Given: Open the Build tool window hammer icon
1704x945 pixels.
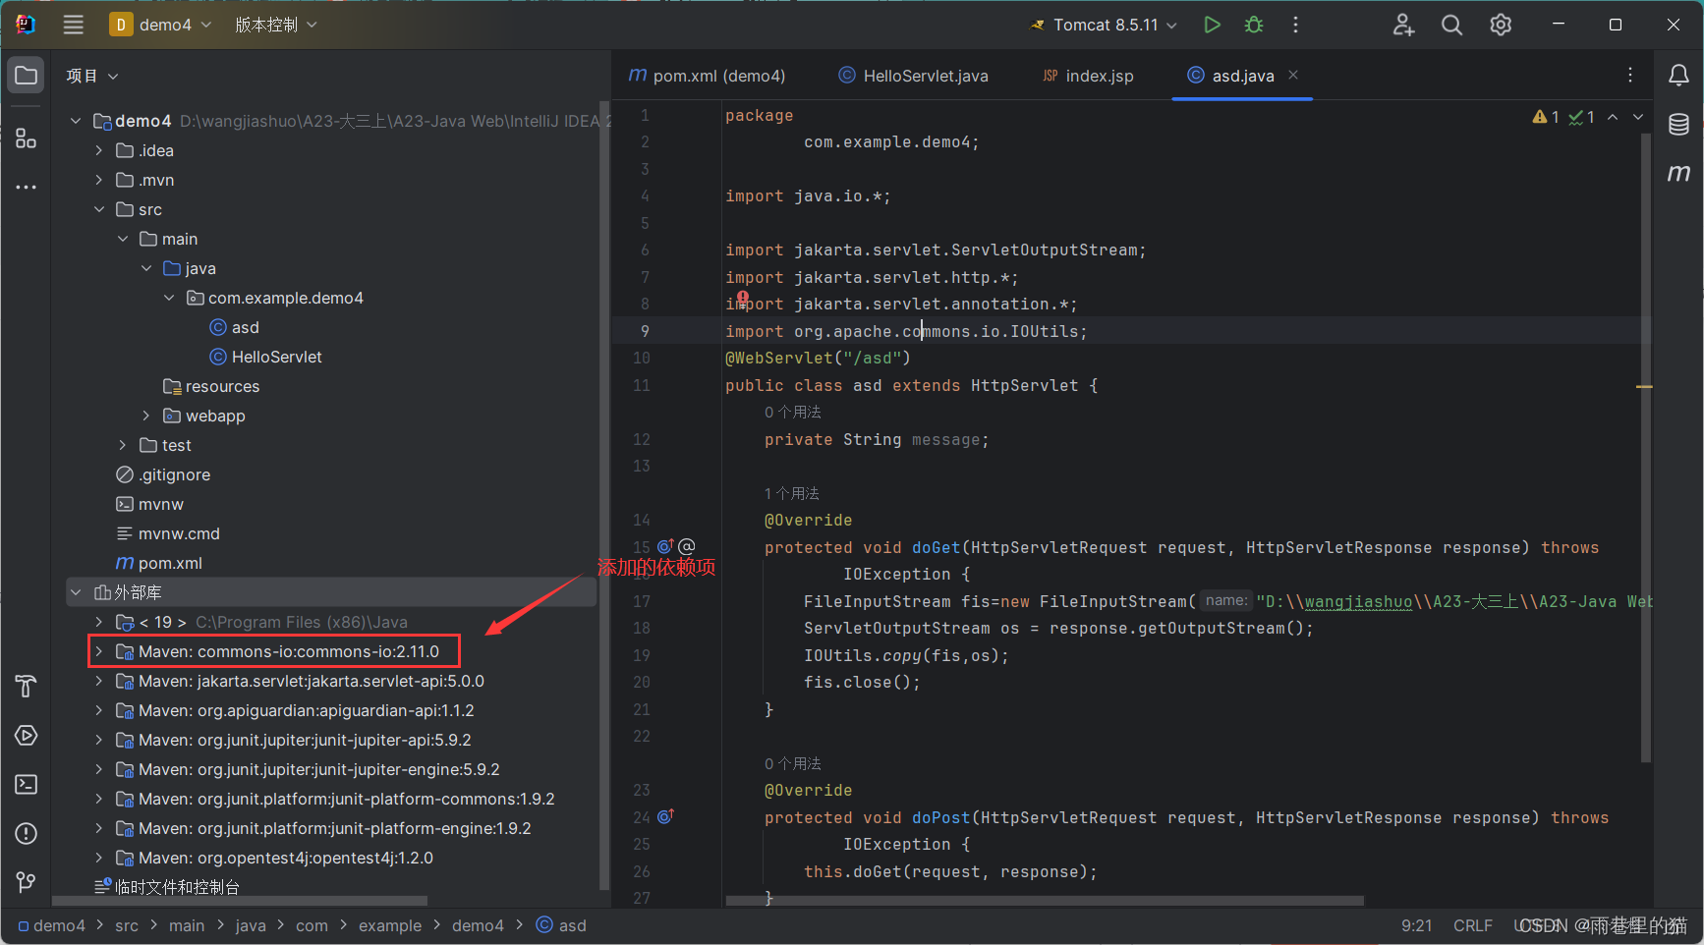Looking at the screenshot, I should tap(26, 686).
